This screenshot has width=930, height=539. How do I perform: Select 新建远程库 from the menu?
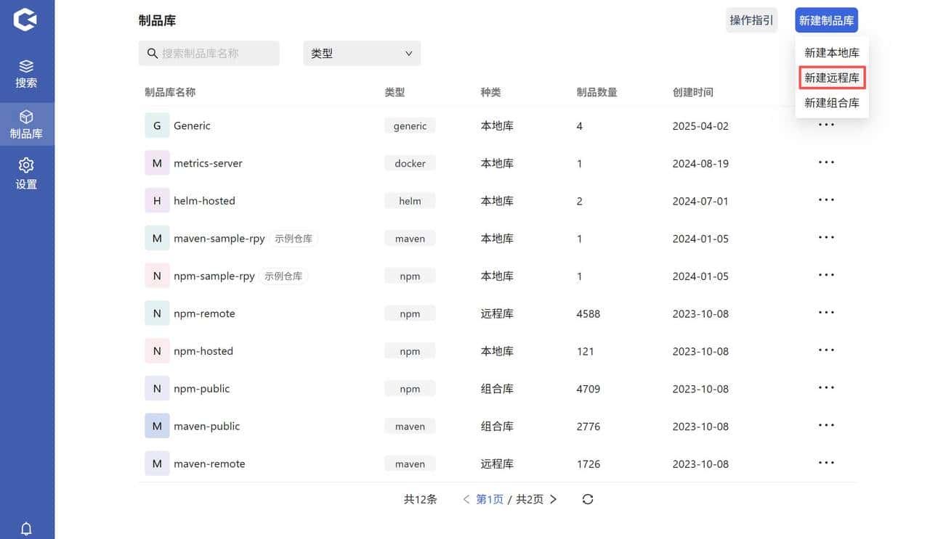pyautogui.click(x=832, y=77)
